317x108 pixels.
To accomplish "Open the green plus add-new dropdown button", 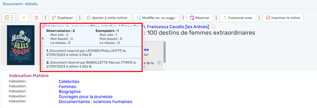I will tap(9, 18).
